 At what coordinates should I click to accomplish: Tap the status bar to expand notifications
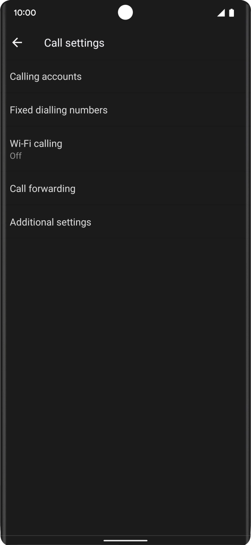[125, 13]
